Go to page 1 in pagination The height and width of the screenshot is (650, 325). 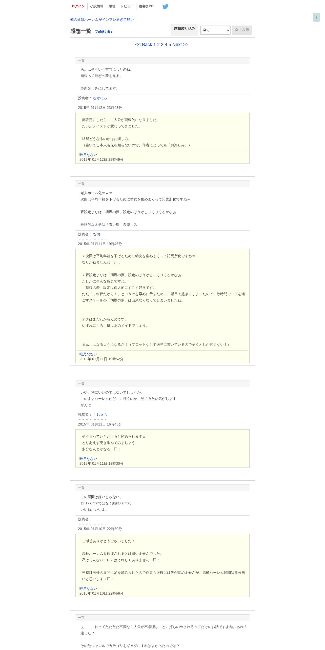[x=155, y=45]
